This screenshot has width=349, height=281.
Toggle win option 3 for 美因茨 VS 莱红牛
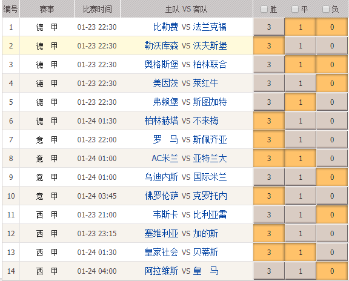(269, 83)
